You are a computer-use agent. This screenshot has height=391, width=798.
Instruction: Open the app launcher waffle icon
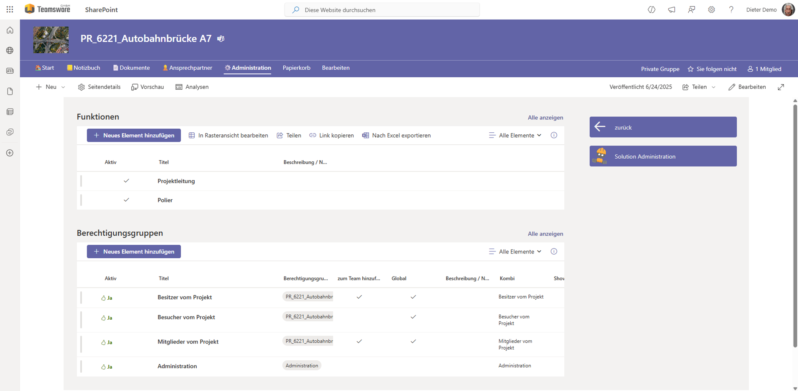10,10
